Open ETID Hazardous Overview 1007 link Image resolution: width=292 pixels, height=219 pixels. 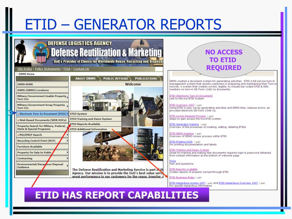pos(238,183)
